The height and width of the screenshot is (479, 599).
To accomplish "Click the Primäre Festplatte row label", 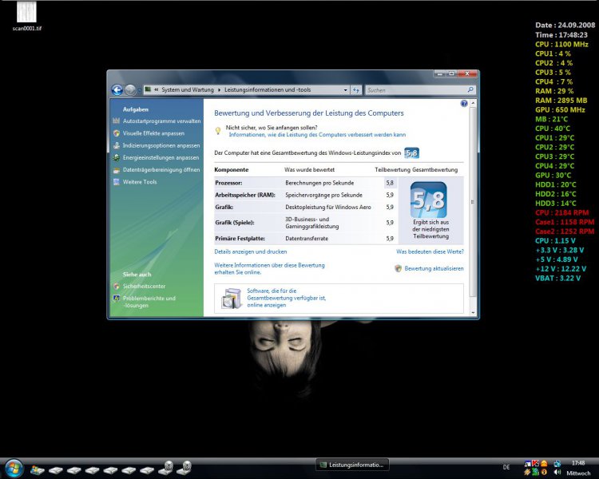I will [x=240, y=239].
